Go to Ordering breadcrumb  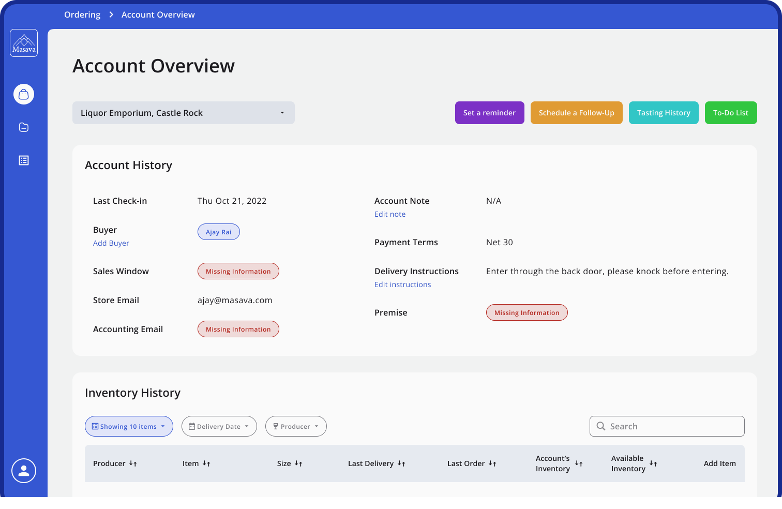(82, 14)
